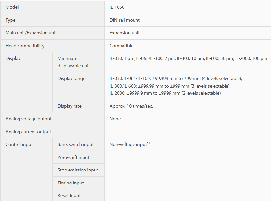Viewport: 271px width, 201px height.
Task: Click the Bank switch input label
Action: 76,145
